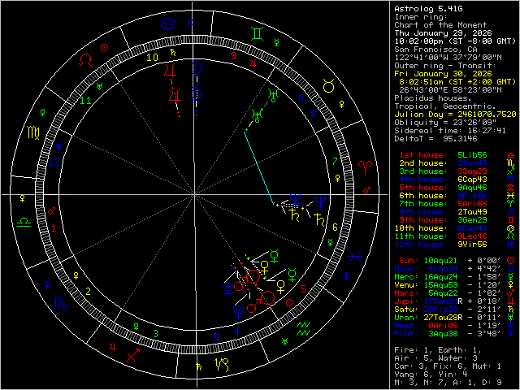Image resolution: width=520 pixels, height=390 pixels.
Task: Select the Libra glyph on the wheel's left
Action: pyautogui.click(x=25, y=220)
